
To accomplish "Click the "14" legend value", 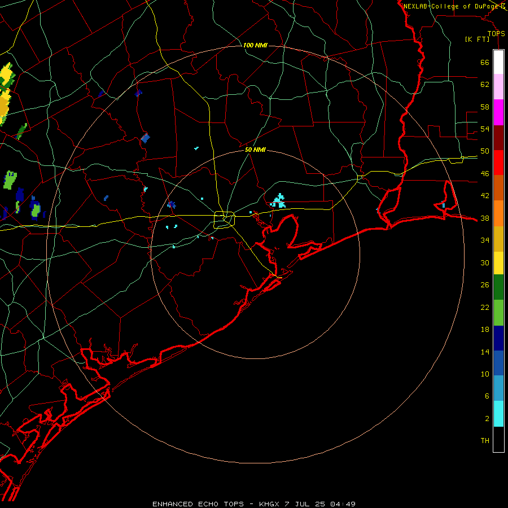I will click(485, 352).
